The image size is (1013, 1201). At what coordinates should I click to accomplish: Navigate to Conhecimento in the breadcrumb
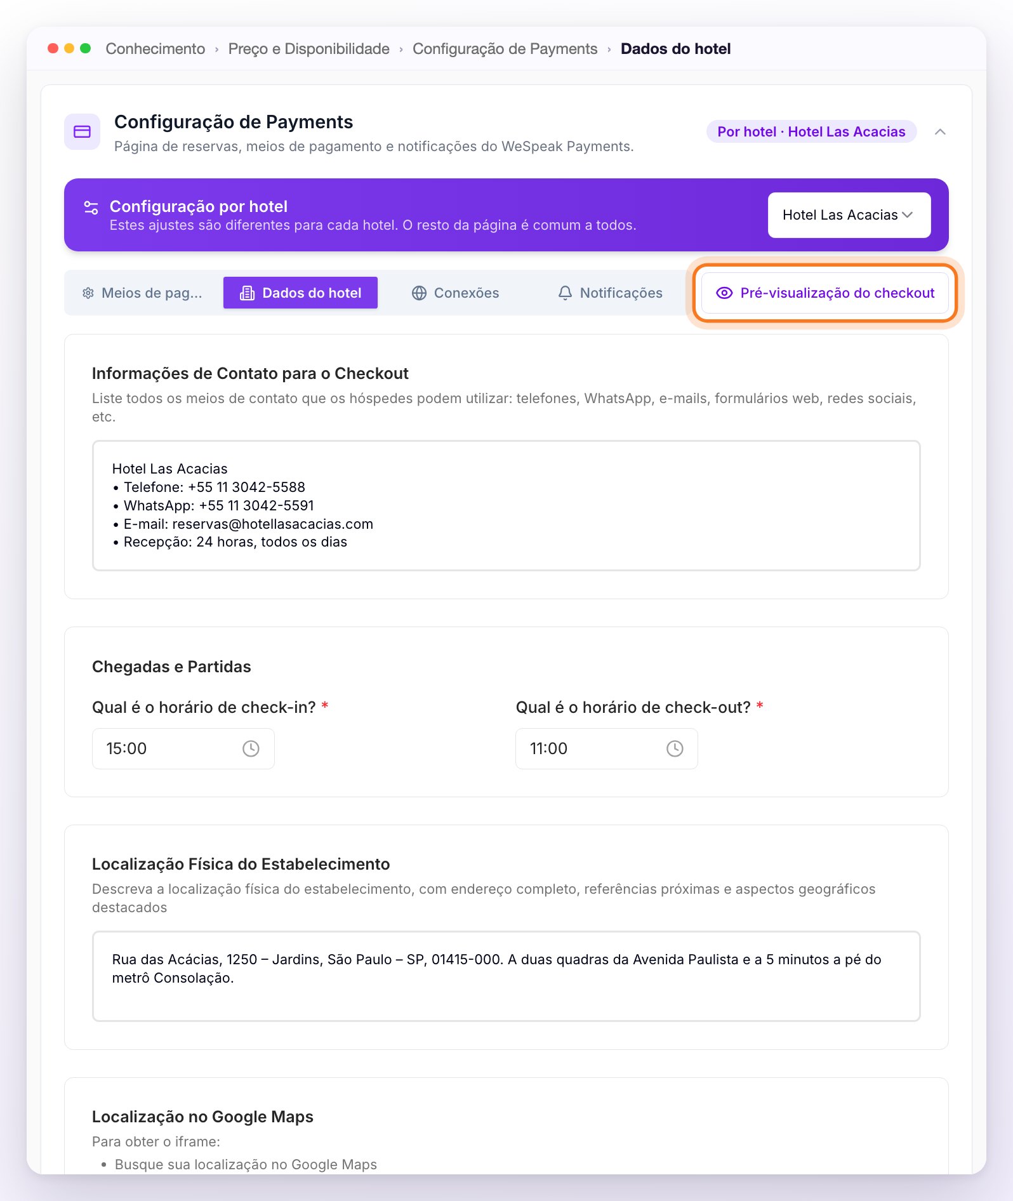156,49
